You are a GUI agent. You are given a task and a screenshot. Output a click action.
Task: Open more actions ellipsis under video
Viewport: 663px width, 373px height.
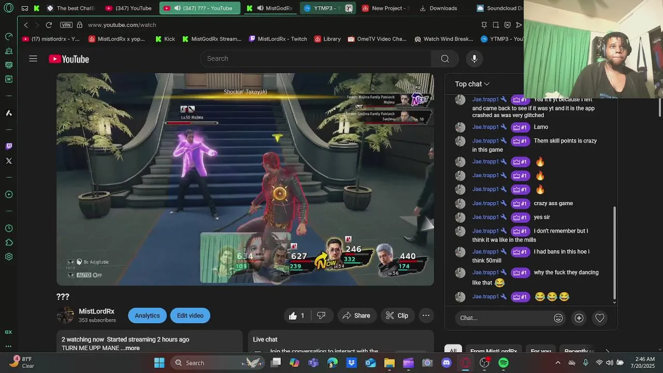(x=426, y=315)
